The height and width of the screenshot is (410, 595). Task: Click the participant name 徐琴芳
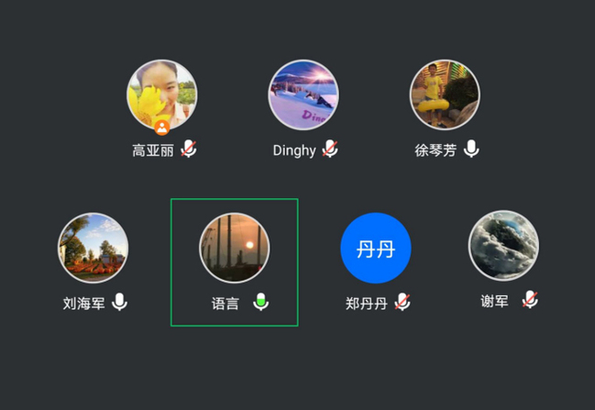coord(435,150)
